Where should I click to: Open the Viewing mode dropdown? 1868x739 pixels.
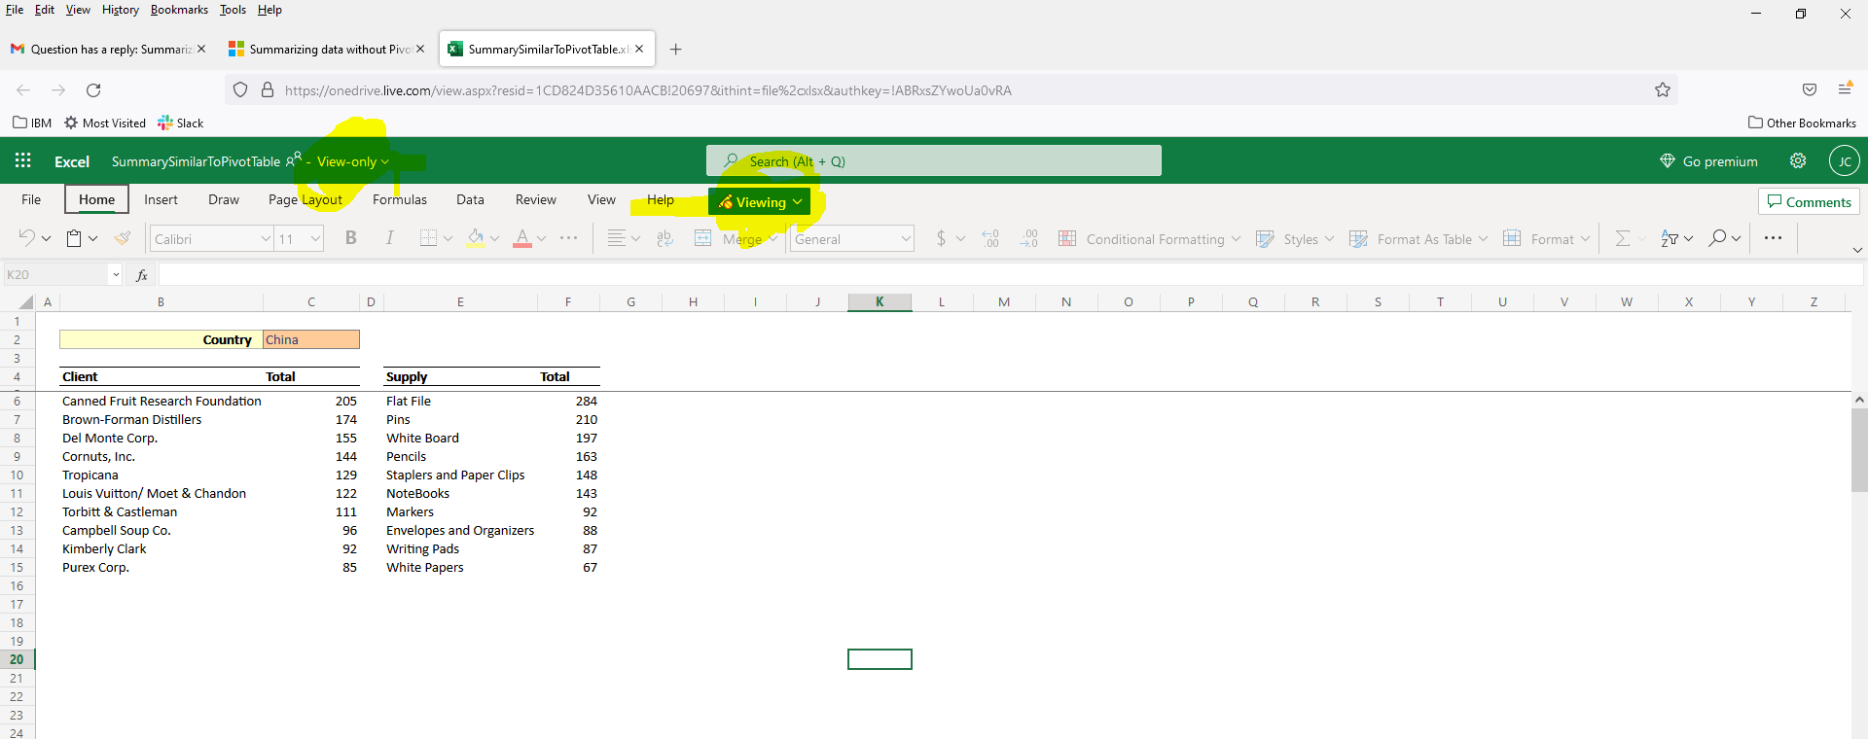coord(760,201)
